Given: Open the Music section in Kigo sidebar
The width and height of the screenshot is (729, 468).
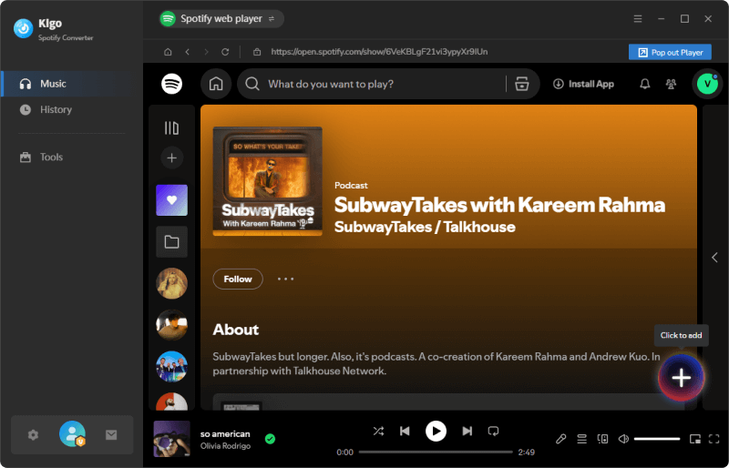Looking at the screenshot, I should coord(72,84).
